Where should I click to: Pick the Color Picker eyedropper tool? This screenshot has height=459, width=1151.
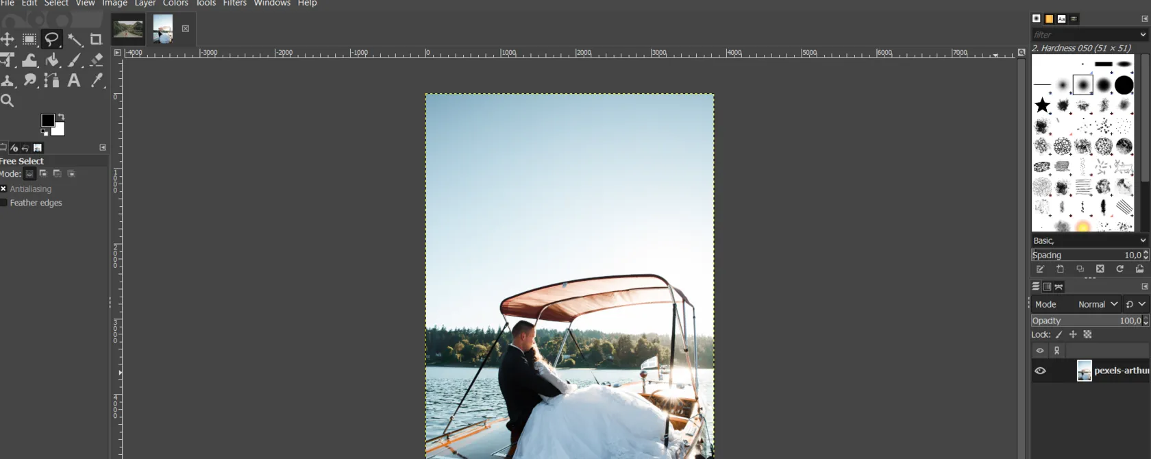97,81
